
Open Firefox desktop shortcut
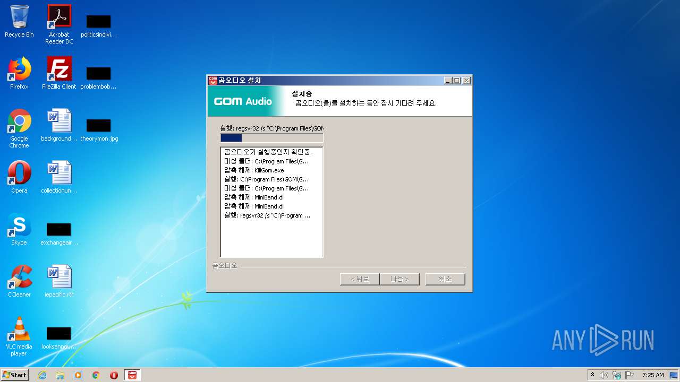pos(19,73)
